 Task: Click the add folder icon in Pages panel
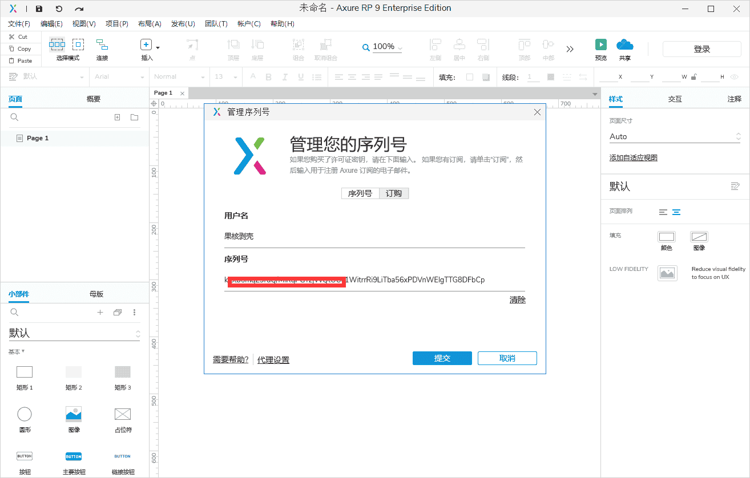(x=134, y=118)
